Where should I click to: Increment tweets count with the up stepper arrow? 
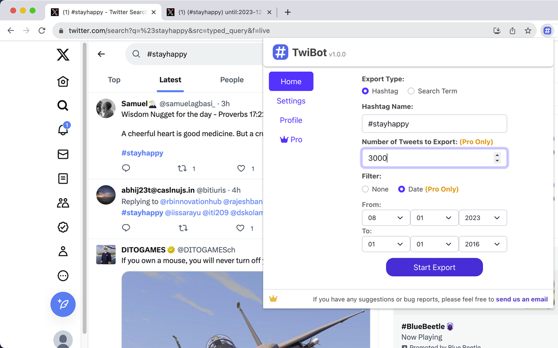tap(497, 155)
